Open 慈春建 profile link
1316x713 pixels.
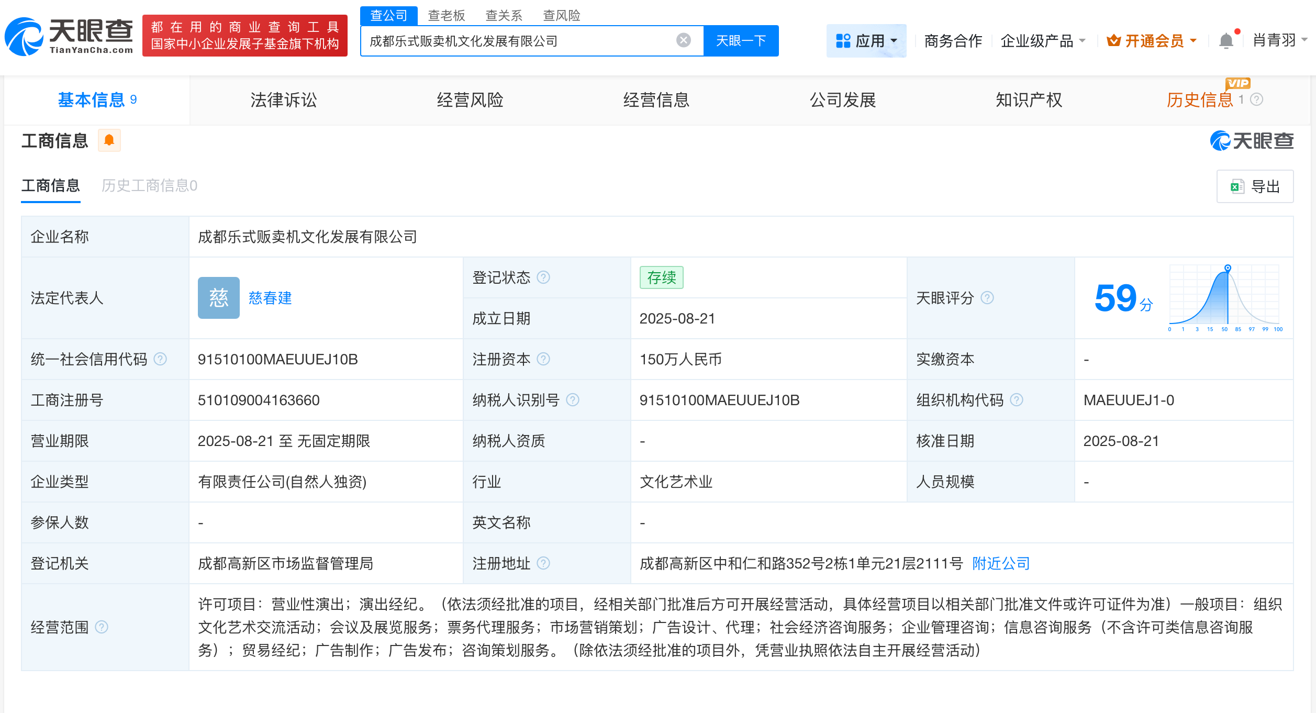tap(270, 298)
